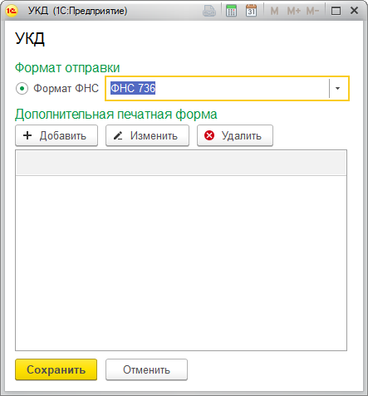This screenshot has height=396, width=368.
Task: Click the M- memory subtract button
Action: [x=312, y=11]
